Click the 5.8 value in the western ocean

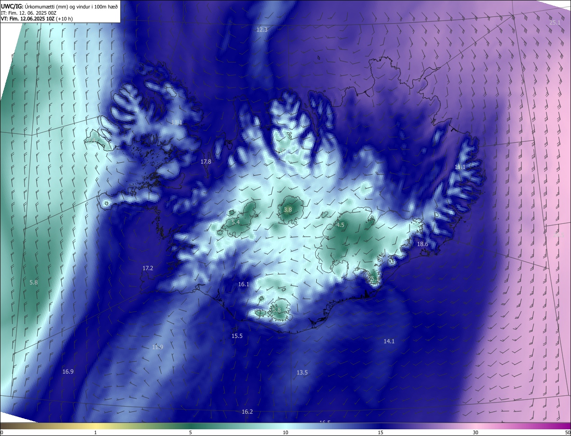[33, 282]
